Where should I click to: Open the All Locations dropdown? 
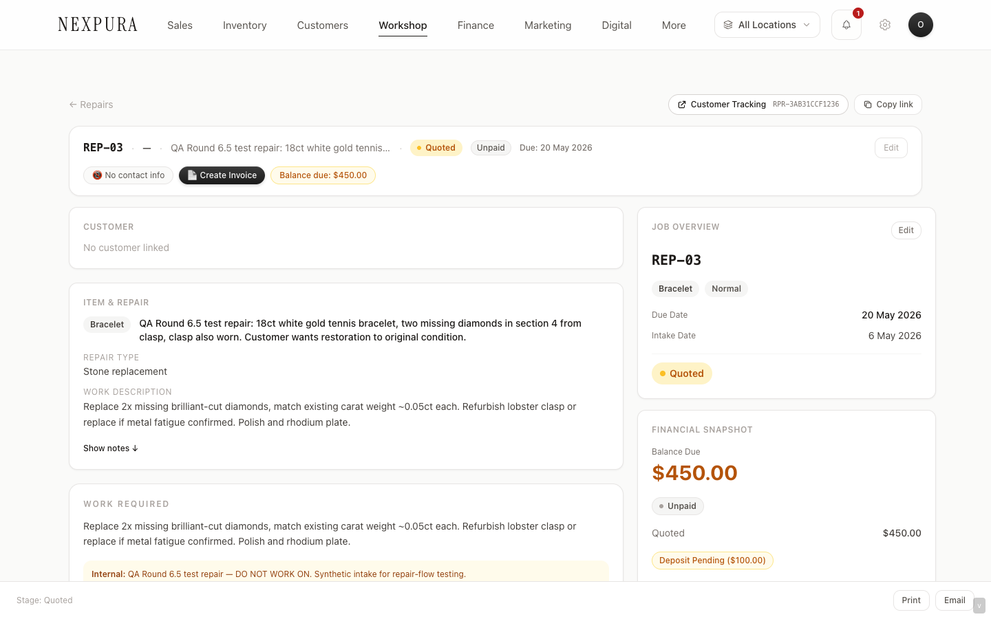(x=767, y=25)
